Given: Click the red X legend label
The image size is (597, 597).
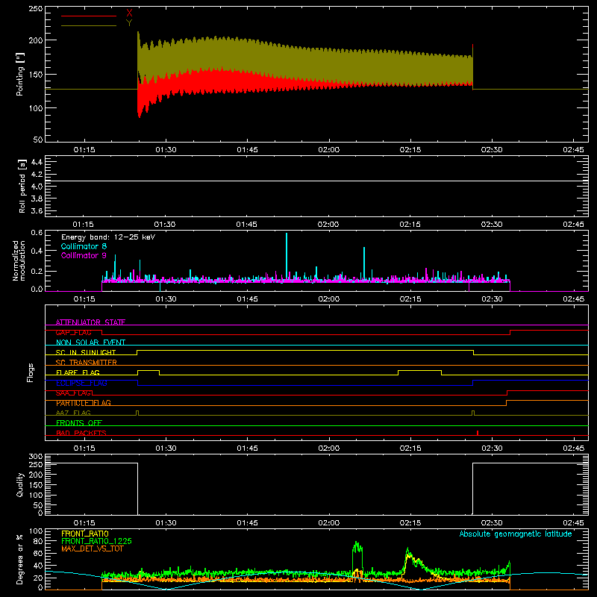Looking at the screenshot, I should pyautogui.click(x=129, y=13).
